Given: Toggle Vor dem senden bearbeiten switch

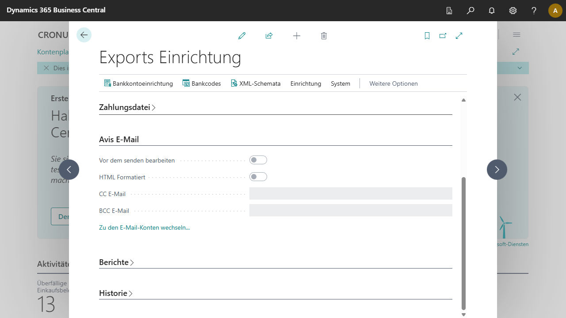Looking at the screenshot, I should (258, 160).
